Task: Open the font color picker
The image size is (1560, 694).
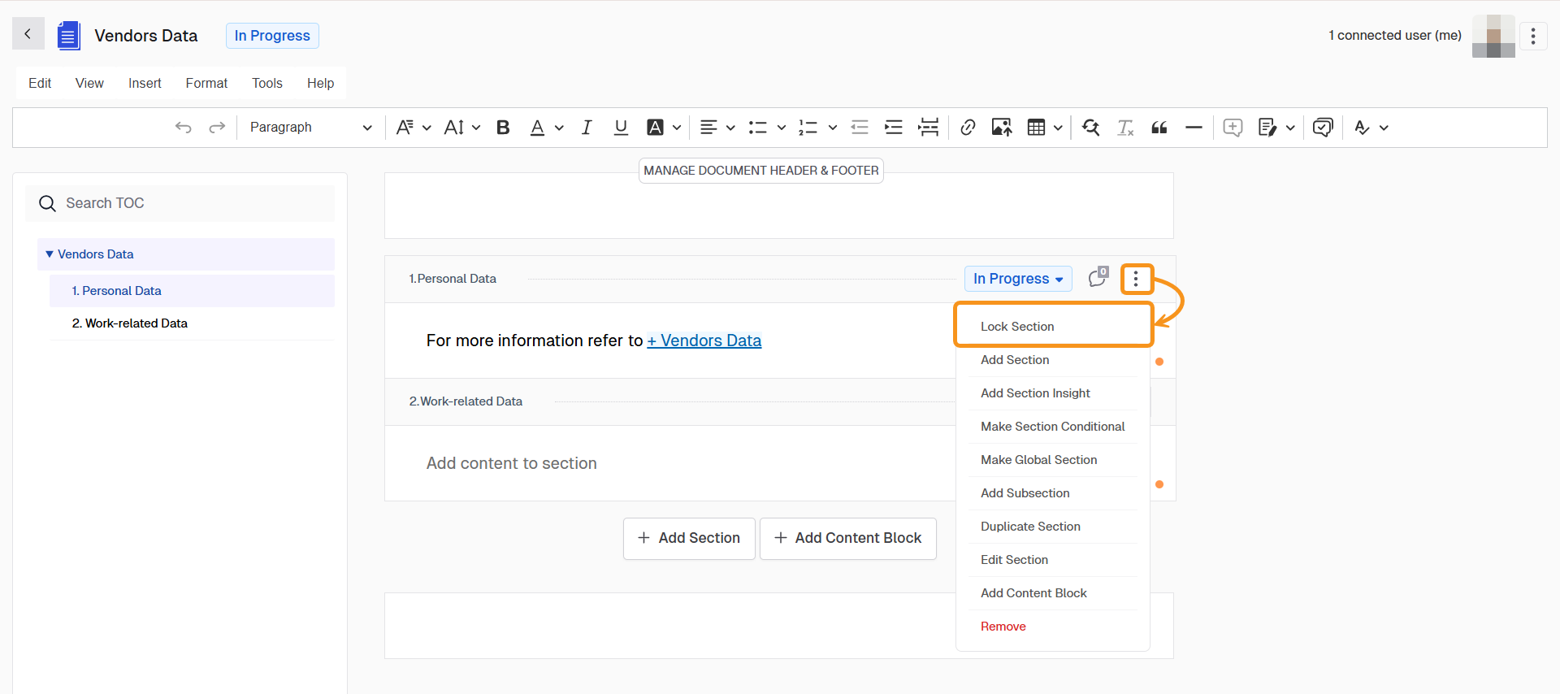Action: click(x=537, y=128)
